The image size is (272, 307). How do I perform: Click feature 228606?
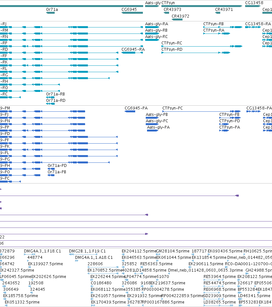pyautogui.click(x=95, y=264)
